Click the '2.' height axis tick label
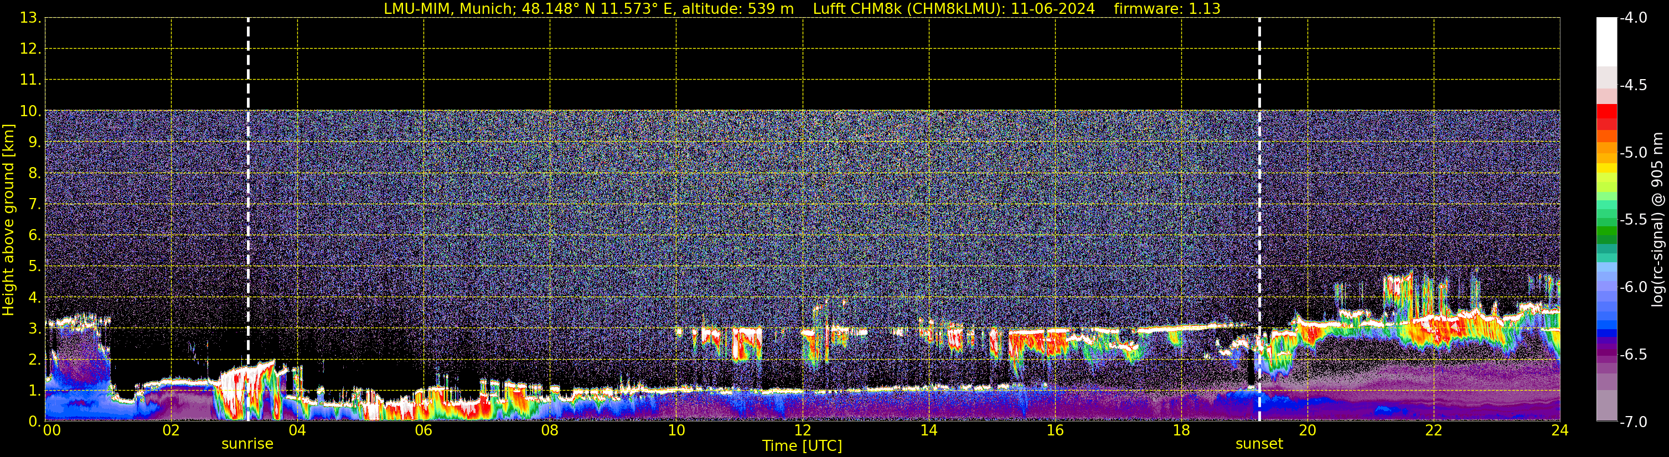This screenshot has height=457, width=1669. [x=34, y=360]
